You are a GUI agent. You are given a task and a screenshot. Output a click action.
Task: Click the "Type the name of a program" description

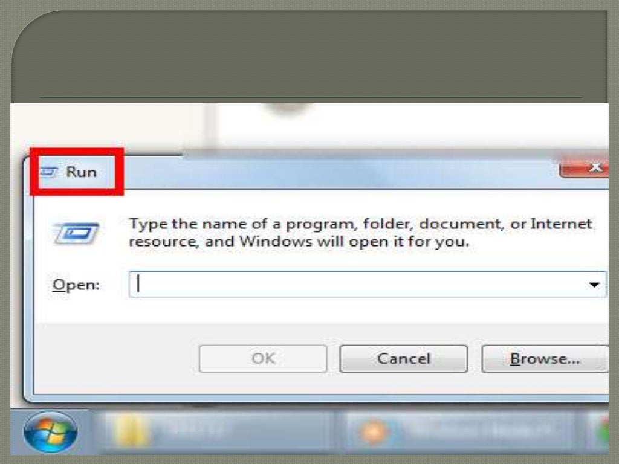click(x=360, y=233)
